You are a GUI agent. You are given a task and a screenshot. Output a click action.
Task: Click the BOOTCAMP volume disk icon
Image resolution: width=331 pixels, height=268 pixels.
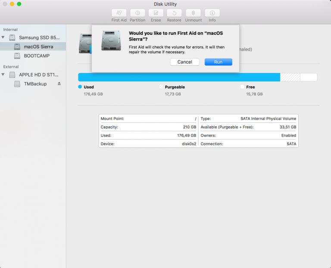(x=17, y=56)
